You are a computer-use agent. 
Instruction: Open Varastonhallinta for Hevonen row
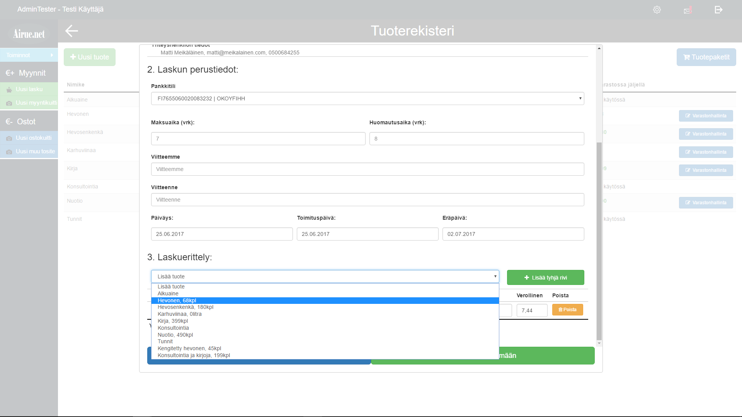click(x=706, y=116)
